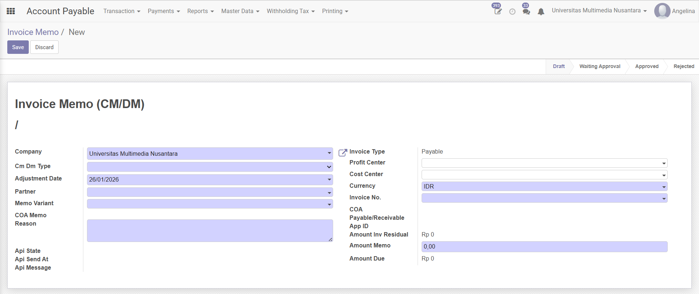Screen dimensions: 699x294
Task: Open the clock activities icon
Action: click(512, 12)
